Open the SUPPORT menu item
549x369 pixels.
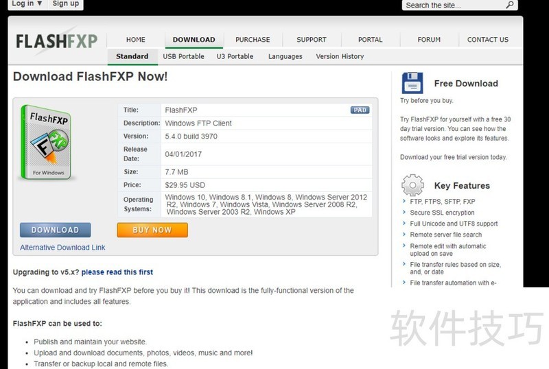pyautogui.click(x=312, y=40)
